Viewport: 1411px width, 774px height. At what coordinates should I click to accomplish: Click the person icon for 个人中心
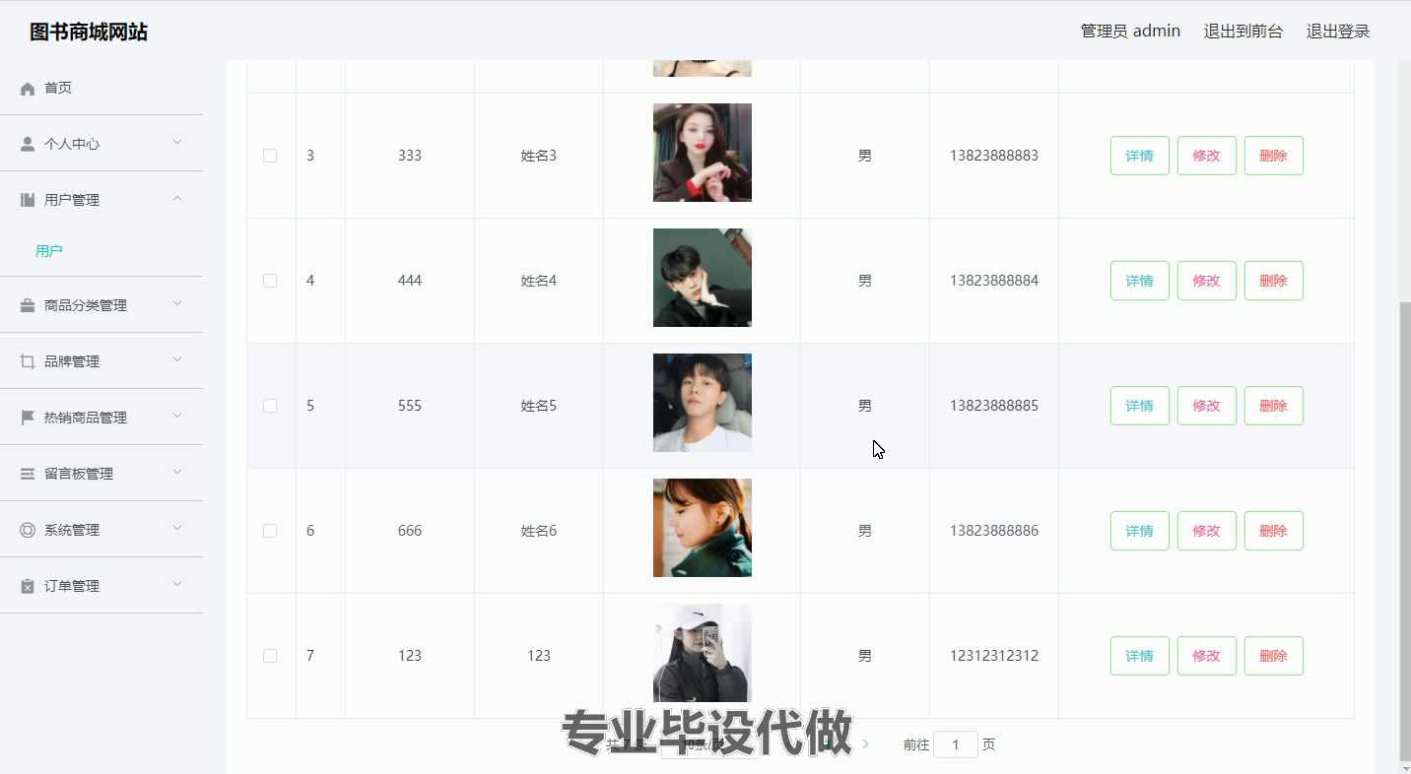click(28, 144)
